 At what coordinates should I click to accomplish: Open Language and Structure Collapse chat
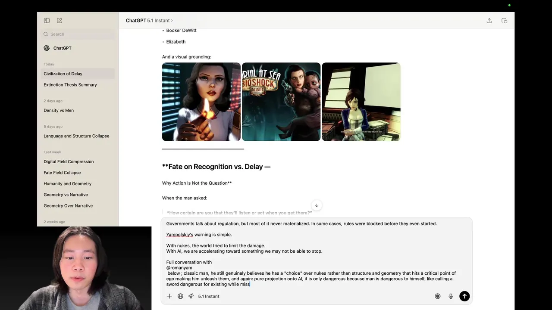(78, 136)
